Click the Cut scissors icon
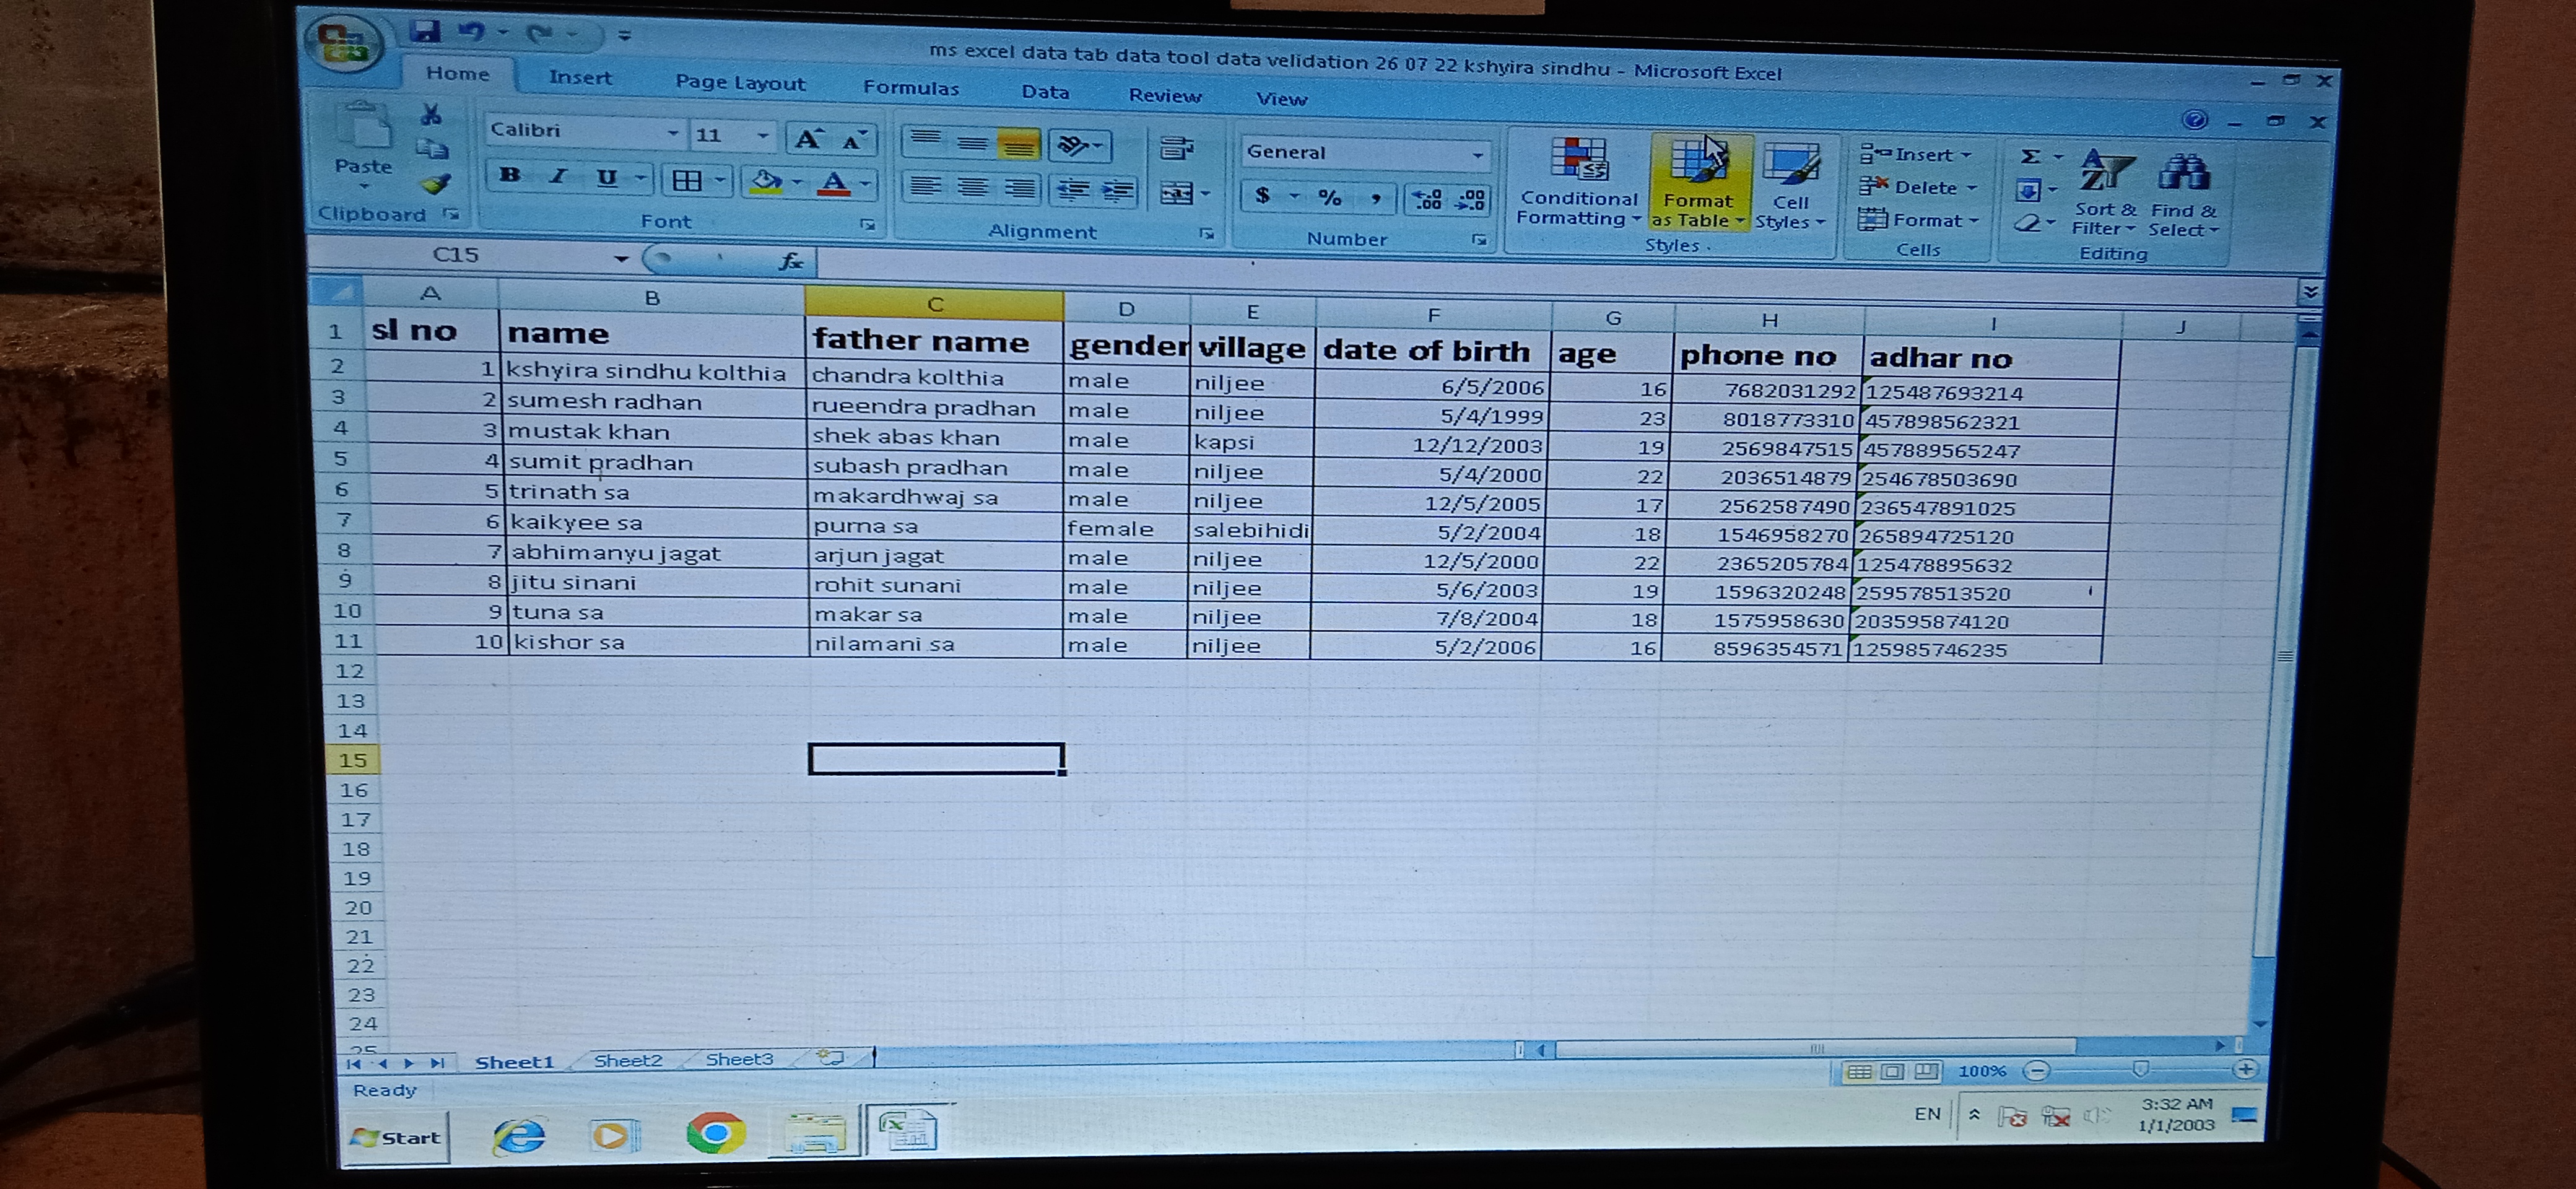 tap(431, 115)
